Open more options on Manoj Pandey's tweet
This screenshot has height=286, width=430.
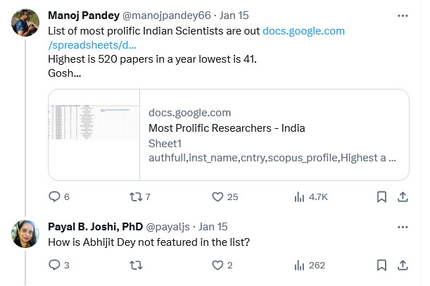(403, 15)
